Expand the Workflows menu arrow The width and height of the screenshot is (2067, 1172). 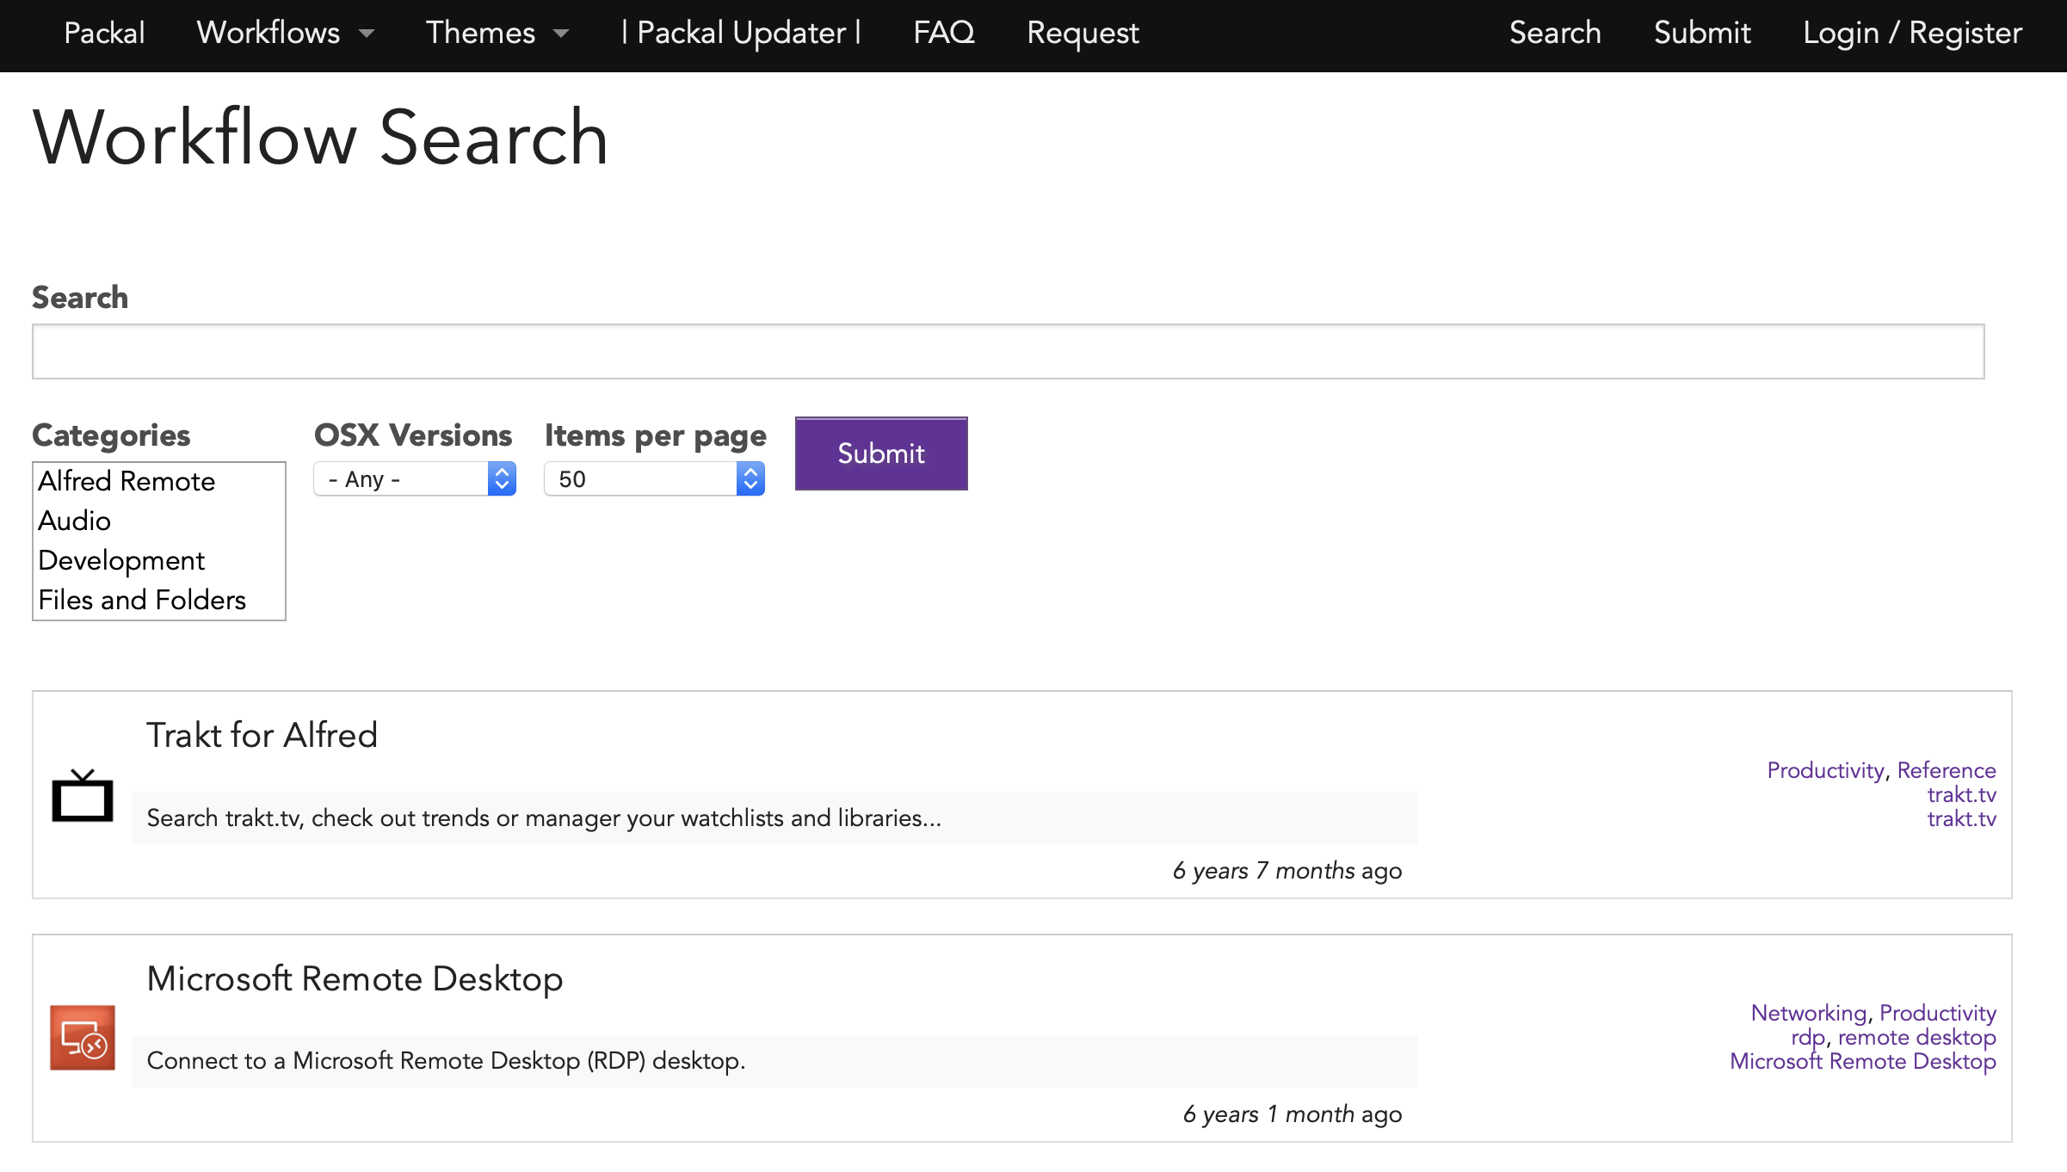click(367, 34)
